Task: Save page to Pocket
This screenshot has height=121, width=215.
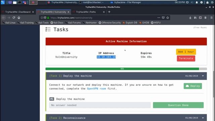Action: coord(163,17)
